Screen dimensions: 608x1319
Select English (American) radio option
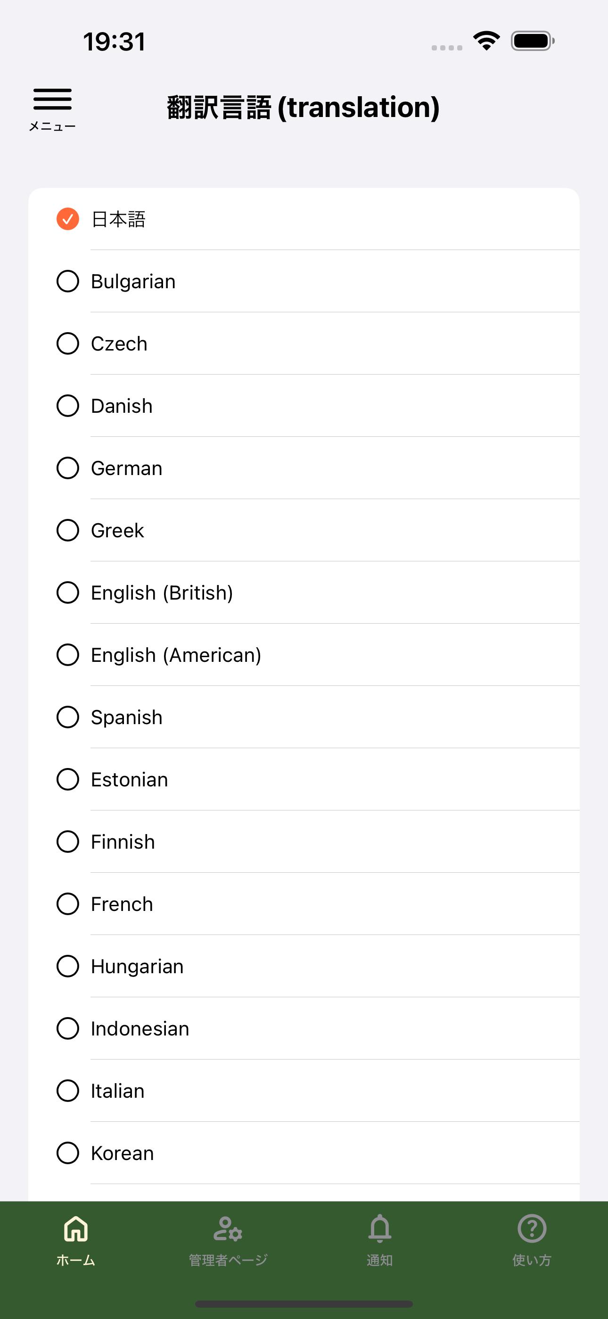(67, 655)
